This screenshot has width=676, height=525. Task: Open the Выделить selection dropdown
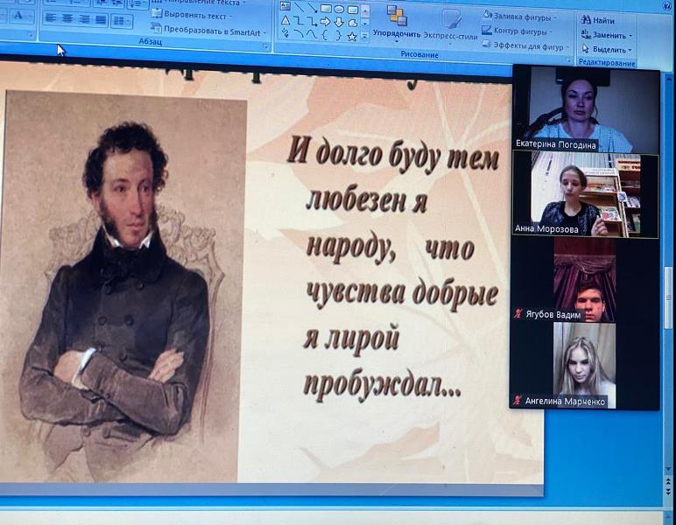[609, 50]
